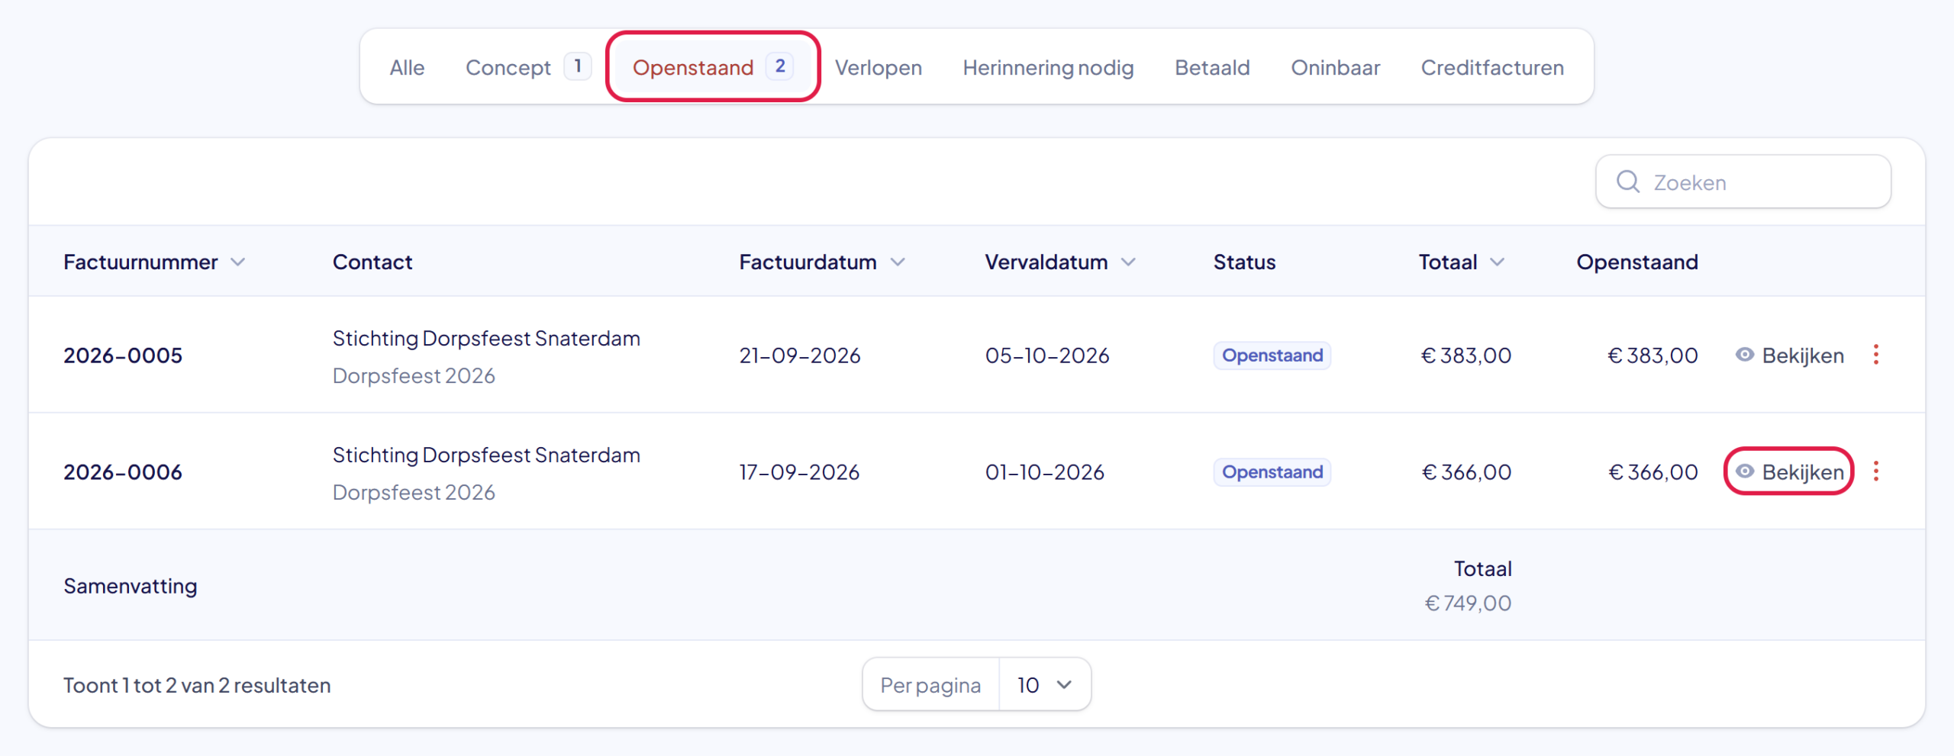Click invoice number 2026-0005
The image size is (1954, 756).
click(123, 355)
